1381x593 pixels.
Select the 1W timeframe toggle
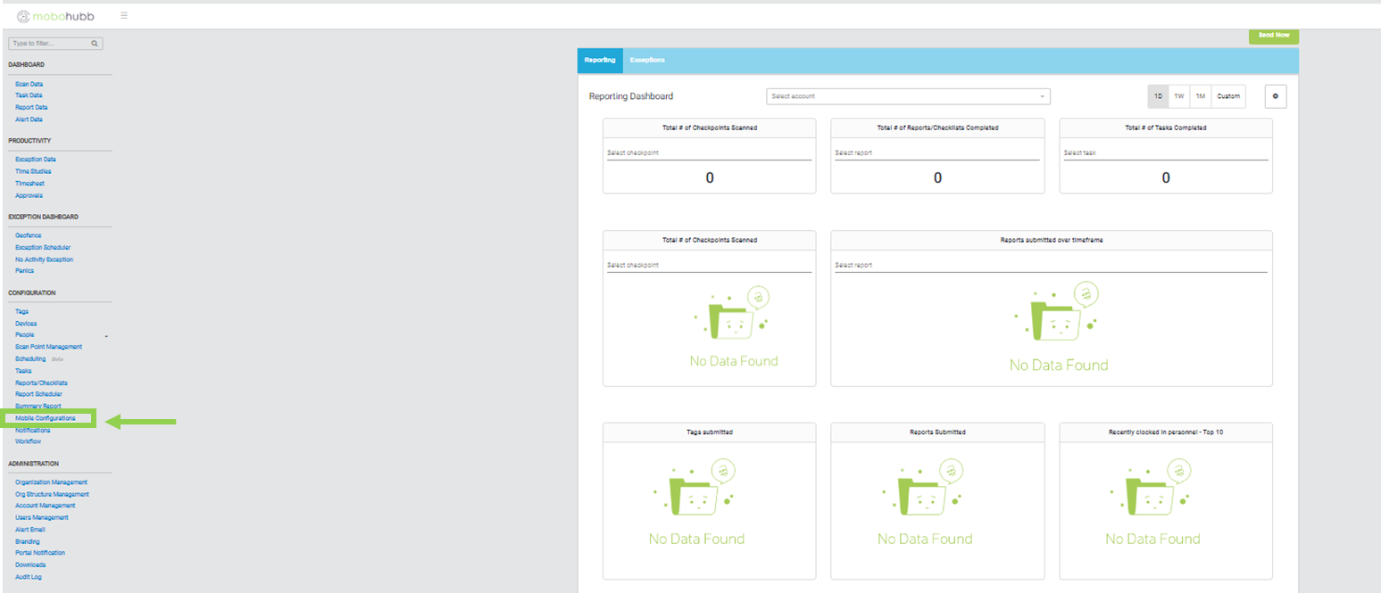click(1178, 96)
